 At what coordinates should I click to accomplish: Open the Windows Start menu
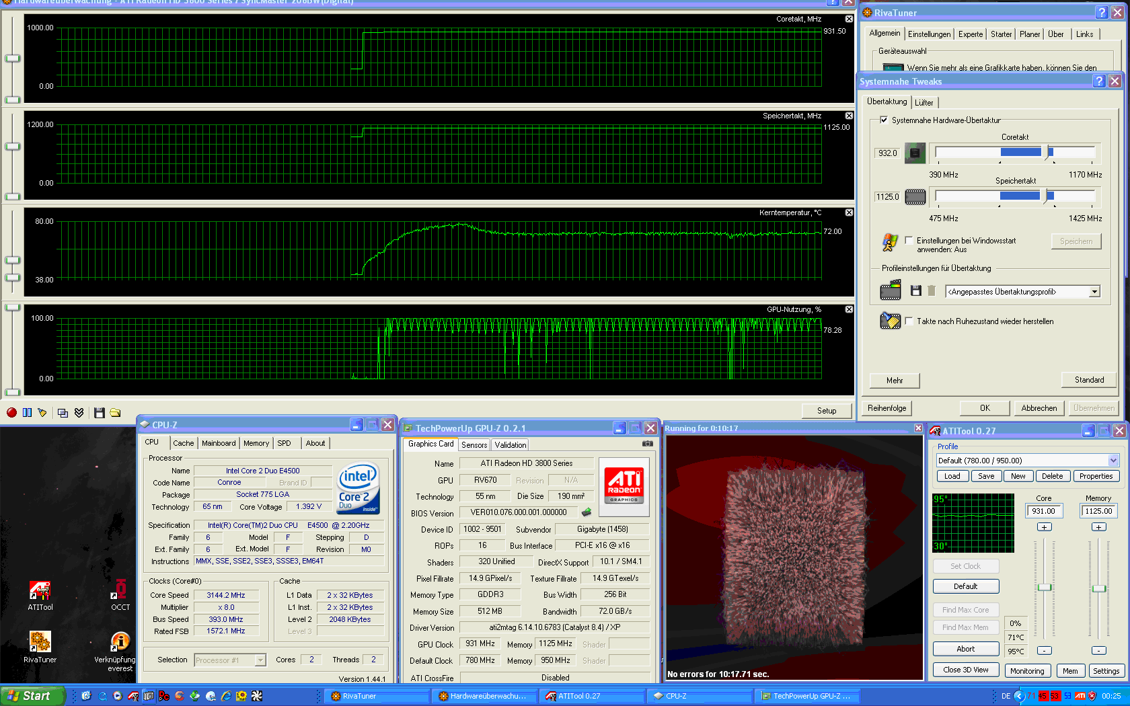(32, 696)
